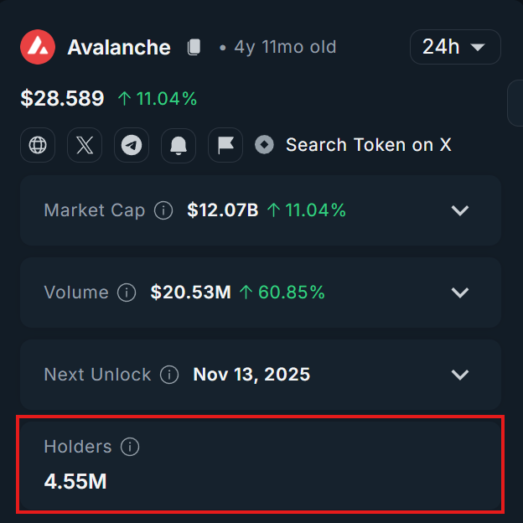Image resolution: width=523 pixels, height=523 pixels.
Task: Click the Holders info icon
Action: [x=130, y=447]
